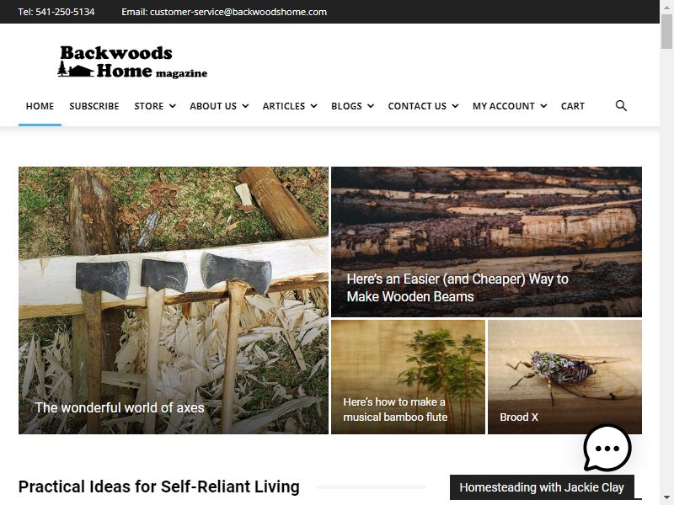Read the Wooden Beams article
The width and height of the screenshot is (674, 505).
pyautogui.click(x=457, y=288)
